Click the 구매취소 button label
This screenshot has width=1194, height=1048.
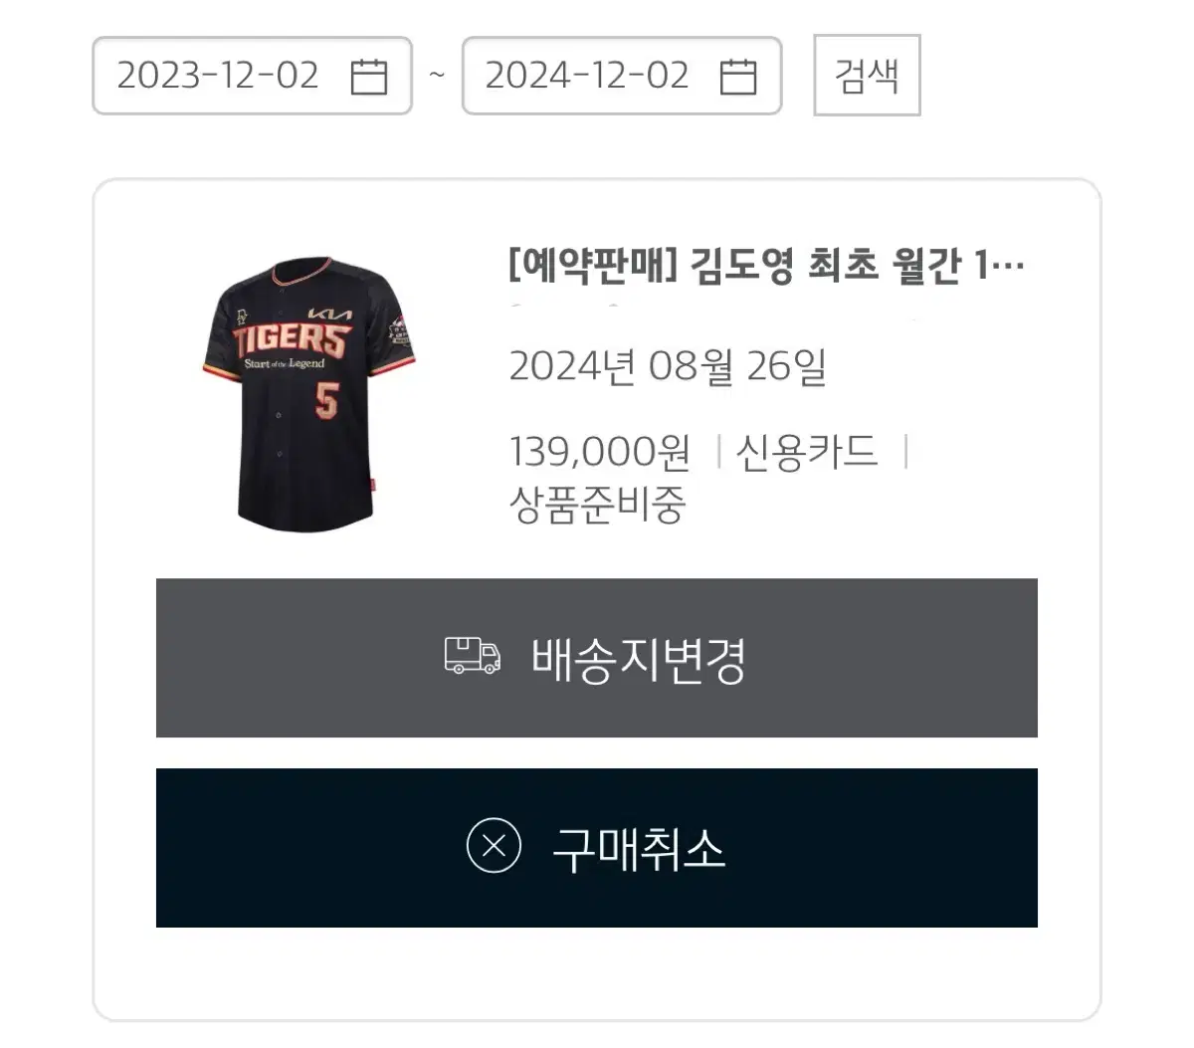(639, 849)
